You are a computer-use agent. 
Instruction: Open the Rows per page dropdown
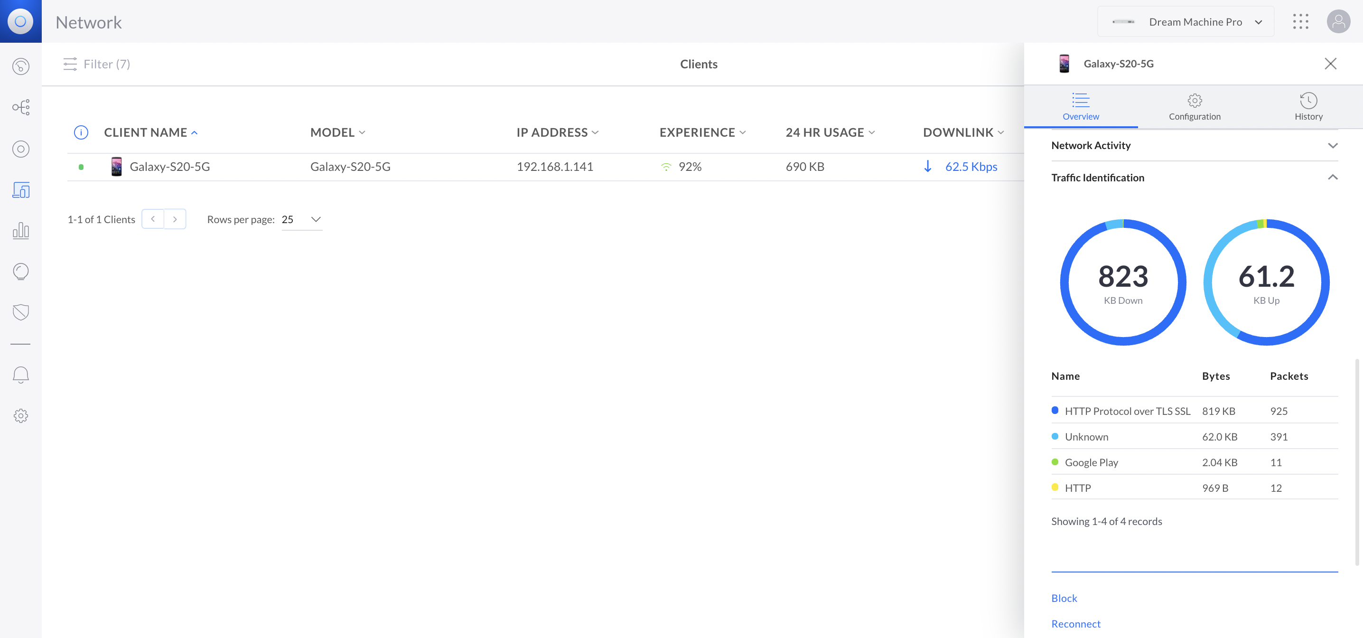pos(301,219)
